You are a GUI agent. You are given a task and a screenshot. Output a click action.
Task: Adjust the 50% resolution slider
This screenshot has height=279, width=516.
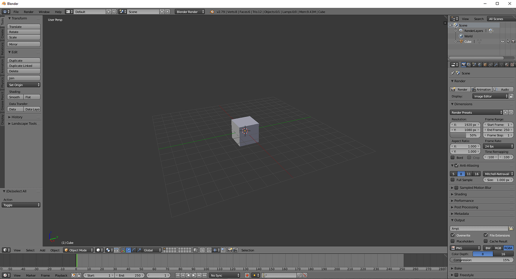pyautogui.click(x=465, y=135)
